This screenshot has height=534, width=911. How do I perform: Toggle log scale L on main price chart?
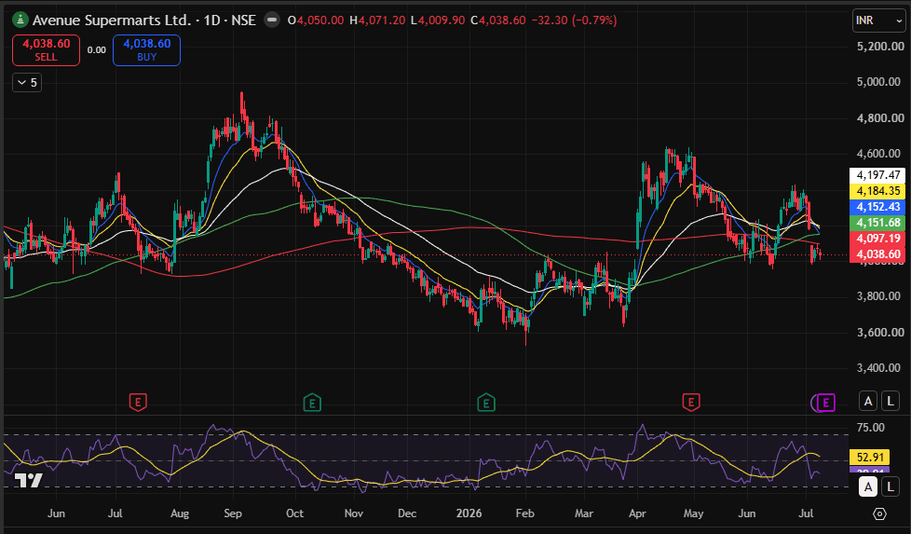coord(891,401)
